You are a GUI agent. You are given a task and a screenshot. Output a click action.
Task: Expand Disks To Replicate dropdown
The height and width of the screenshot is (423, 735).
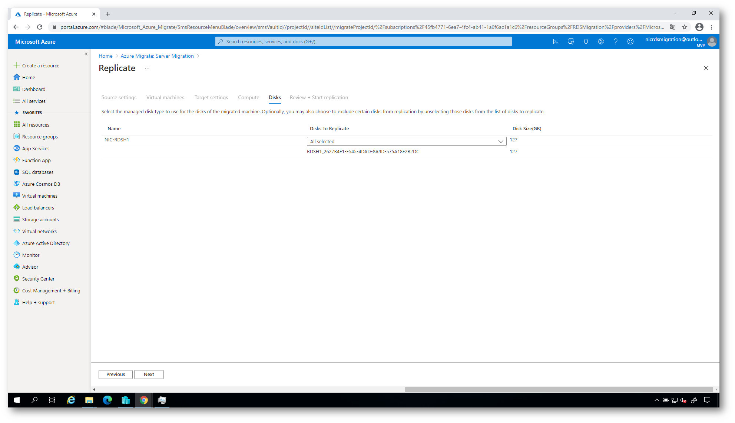click(407, 141)
